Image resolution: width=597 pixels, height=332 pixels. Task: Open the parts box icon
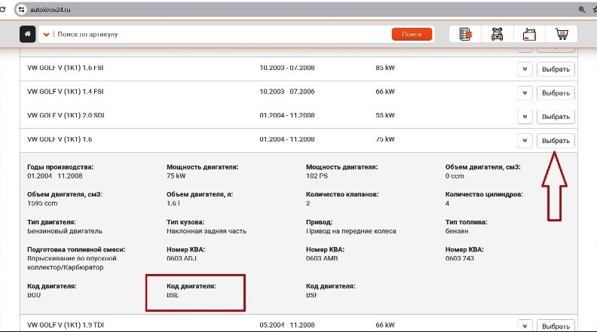coord(529,34)
